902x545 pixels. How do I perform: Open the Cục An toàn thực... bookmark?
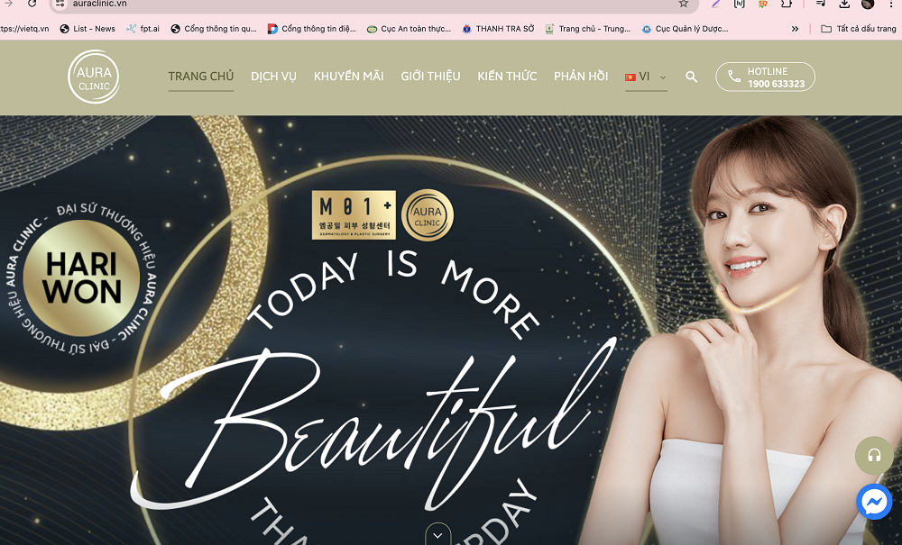[x=409, y=29]
